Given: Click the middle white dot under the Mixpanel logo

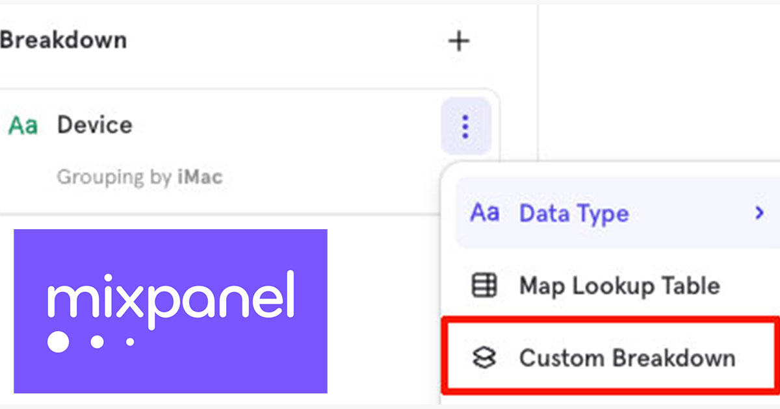Looking at the screenshot, I should pos(97,341).
